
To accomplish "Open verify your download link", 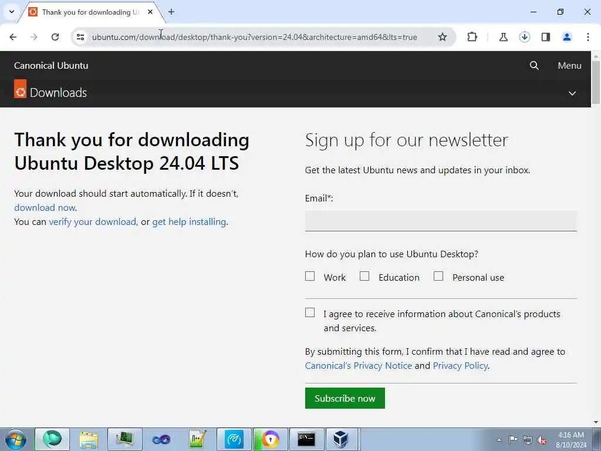I will (92, 221).
